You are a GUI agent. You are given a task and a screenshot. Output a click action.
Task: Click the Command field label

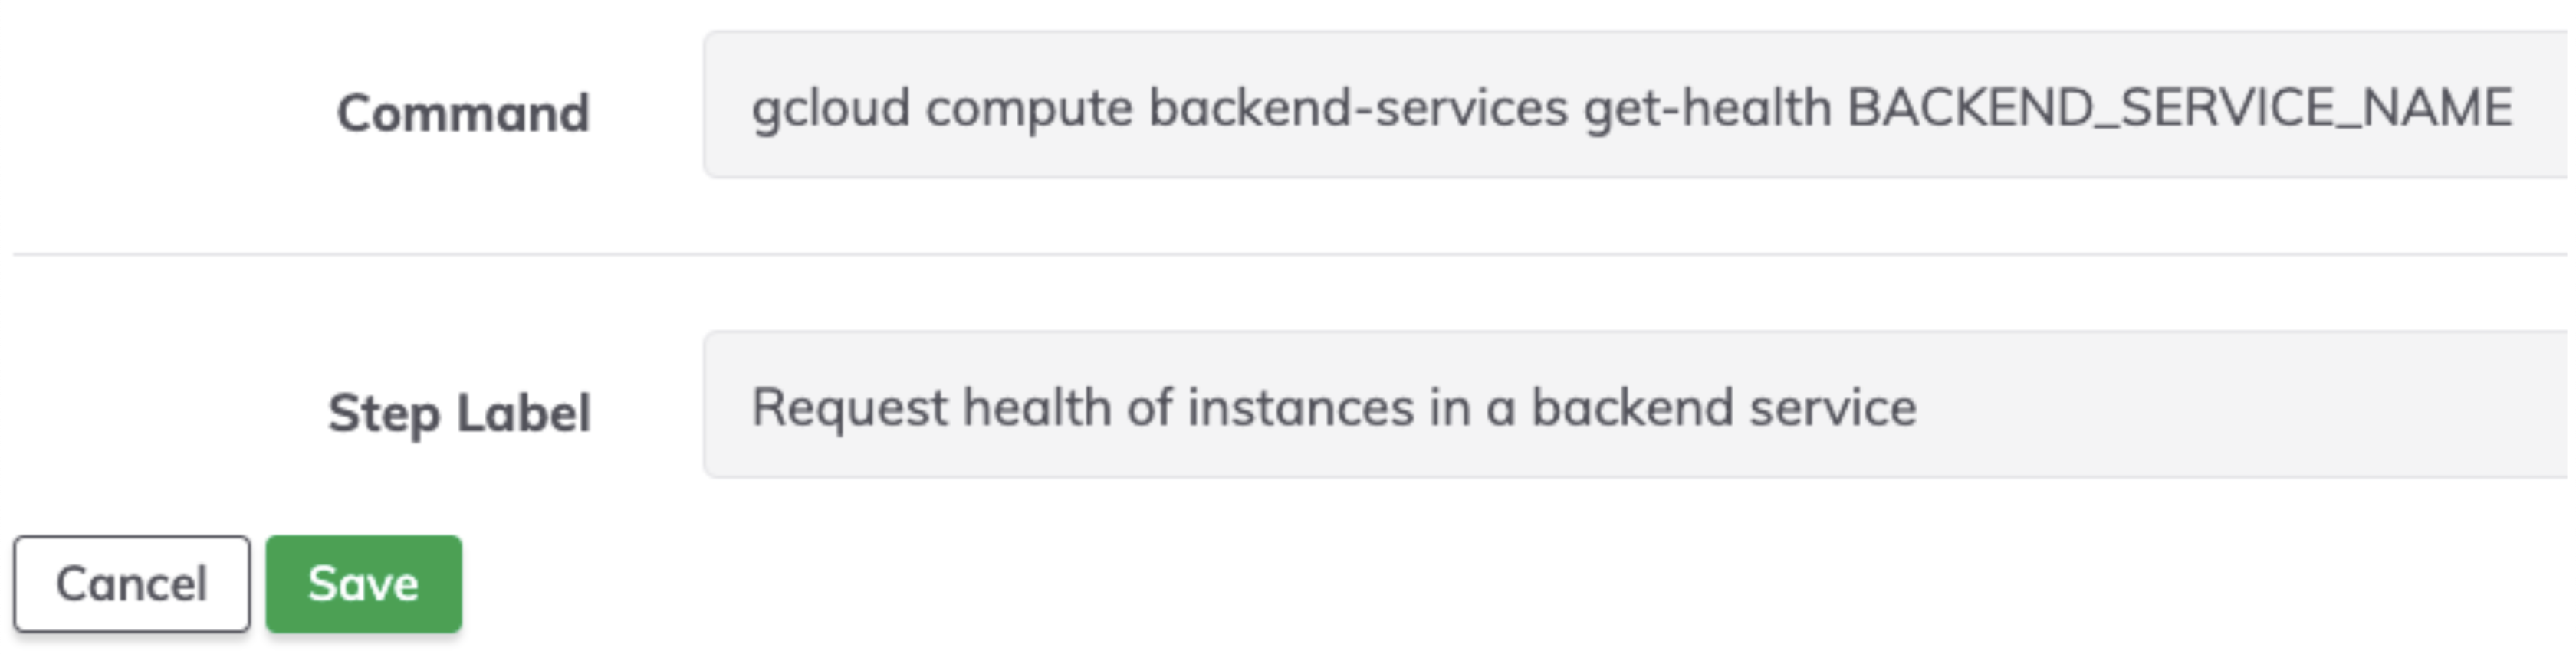(463, 112)
